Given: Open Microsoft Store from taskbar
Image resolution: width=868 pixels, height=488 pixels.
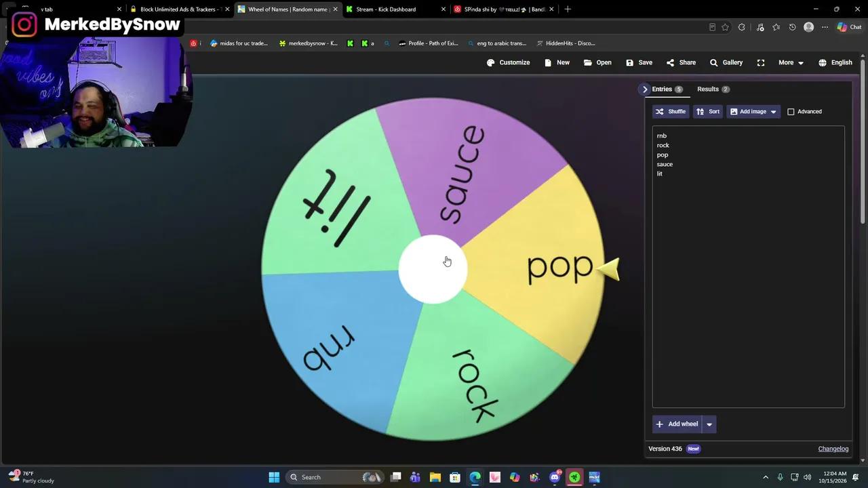Looking at the screenshot, I should [x=455, y=477].
